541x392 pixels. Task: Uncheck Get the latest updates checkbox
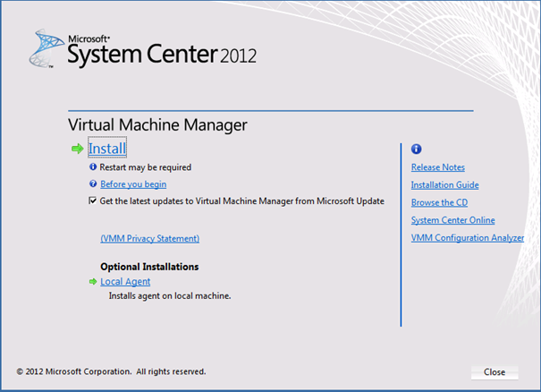pyautogui.click(x=92, y=200)
